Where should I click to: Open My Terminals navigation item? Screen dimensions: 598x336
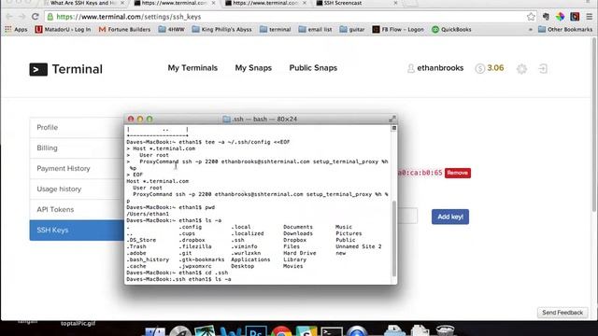pyautogui.click(x=192, y=68)
